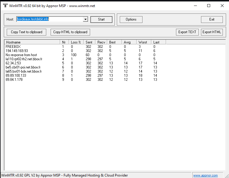Viewport: 229px width, 178px height.
Task: Click Worst value 11 for 194.149.169.93
Action: pyautogui.click(x=140, y=51)
